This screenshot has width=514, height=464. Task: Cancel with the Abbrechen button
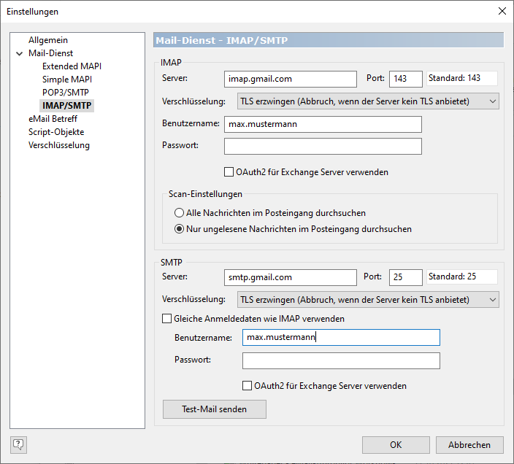point(469,444)
